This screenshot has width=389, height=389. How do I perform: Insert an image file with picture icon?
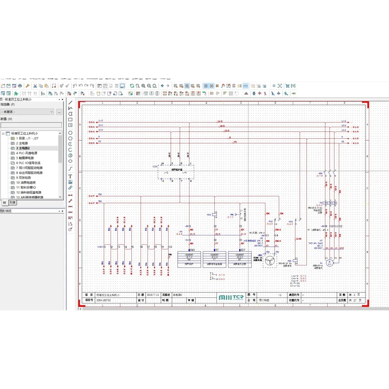pyautogui.click(x=71, y=182)
